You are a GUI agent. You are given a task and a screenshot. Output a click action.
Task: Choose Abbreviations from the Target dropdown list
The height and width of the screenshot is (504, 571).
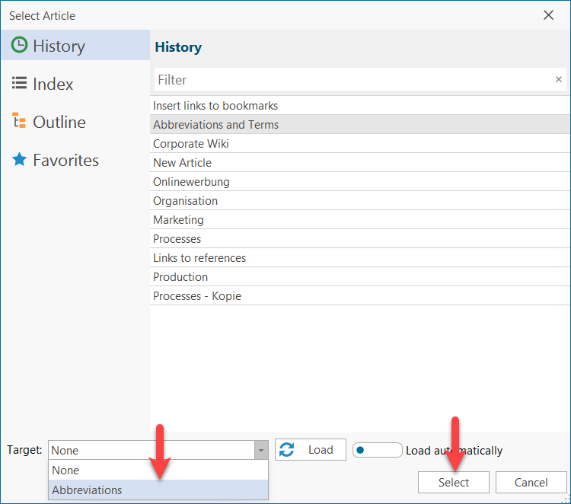[87, 490]
